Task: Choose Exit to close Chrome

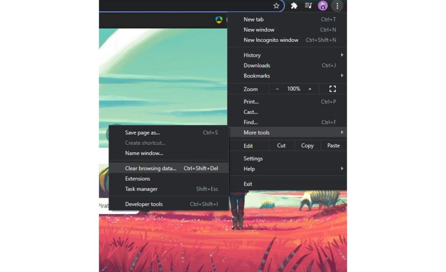Action: click(x=287, y=184)
